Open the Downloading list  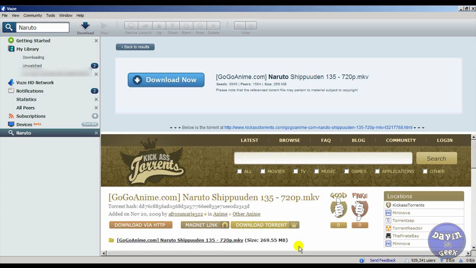click(x=33, y=57)
